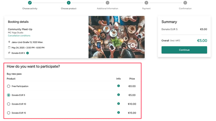
Task: Click the Confirmation step circle
Action: [185, 3]
